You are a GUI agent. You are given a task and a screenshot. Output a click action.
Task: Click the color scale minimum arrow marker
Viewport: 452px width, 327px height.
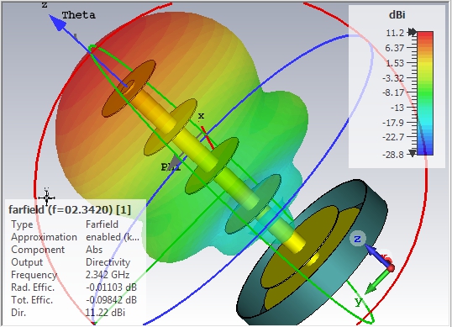(413, 153)
